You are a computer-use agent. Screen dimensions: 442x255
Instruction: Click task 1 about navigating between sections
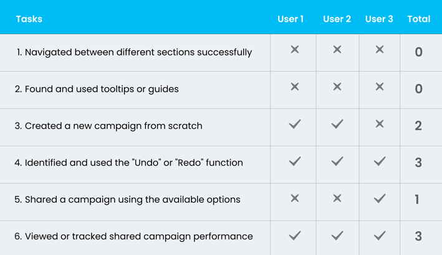coord(134,52)
